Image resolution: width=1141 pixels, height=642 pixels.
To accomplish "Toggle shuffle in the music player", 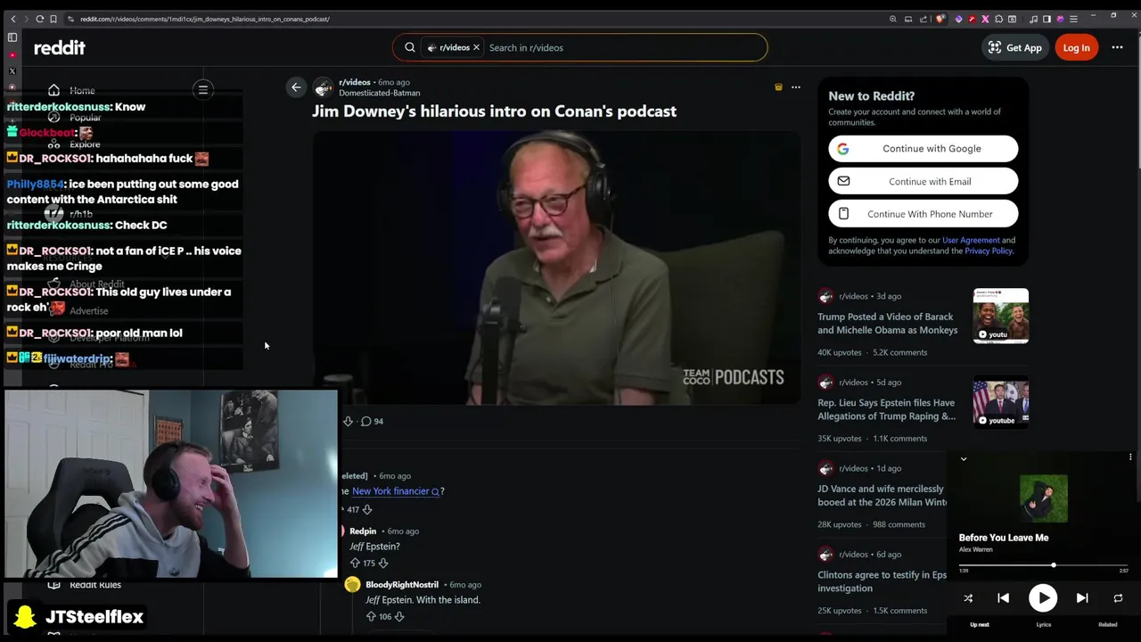I will pyautogui.click(x=968, y=598).
